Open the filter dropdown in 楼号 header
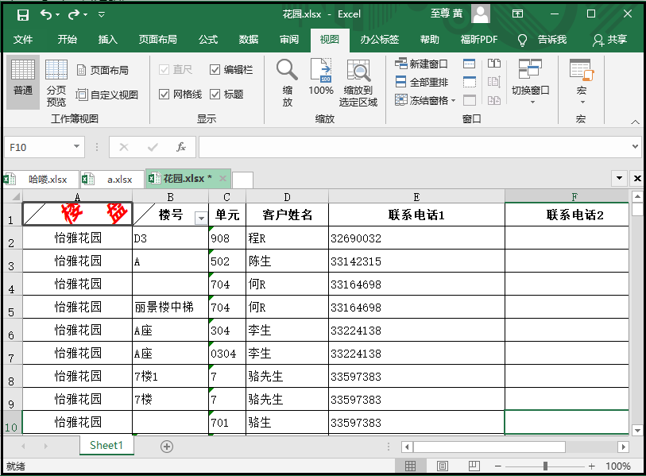 201,218
